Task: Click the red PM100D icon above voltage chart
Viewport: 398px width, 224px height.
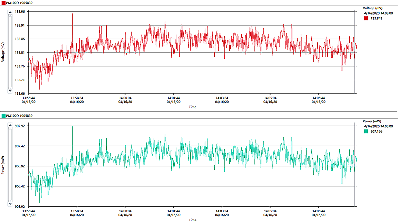Action: tap(3, 3)
